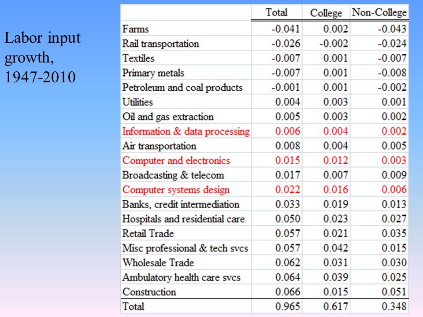Click Broadcasting & telecom total 0.017
The width and height of the screenshot is (423, 317).
click(x=288, y=175)
